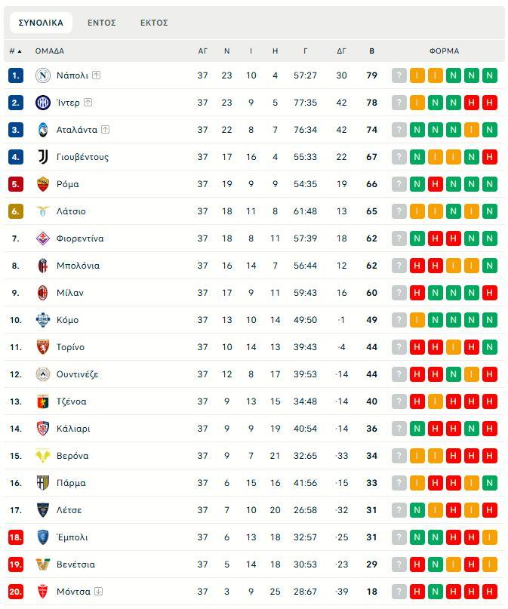Click the Roma club crest icon
Screen dimensions: 508x609
[x=42, y=184]
